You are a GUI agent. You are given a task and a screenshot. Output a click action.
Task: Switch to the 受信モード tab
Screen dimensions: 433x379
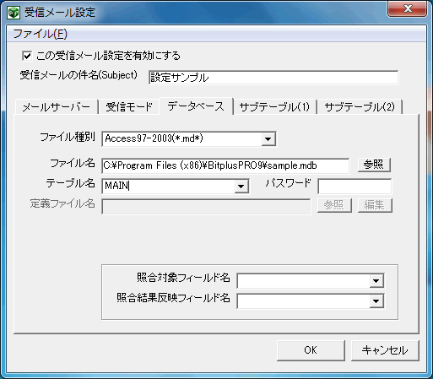(x=129, y=107)
